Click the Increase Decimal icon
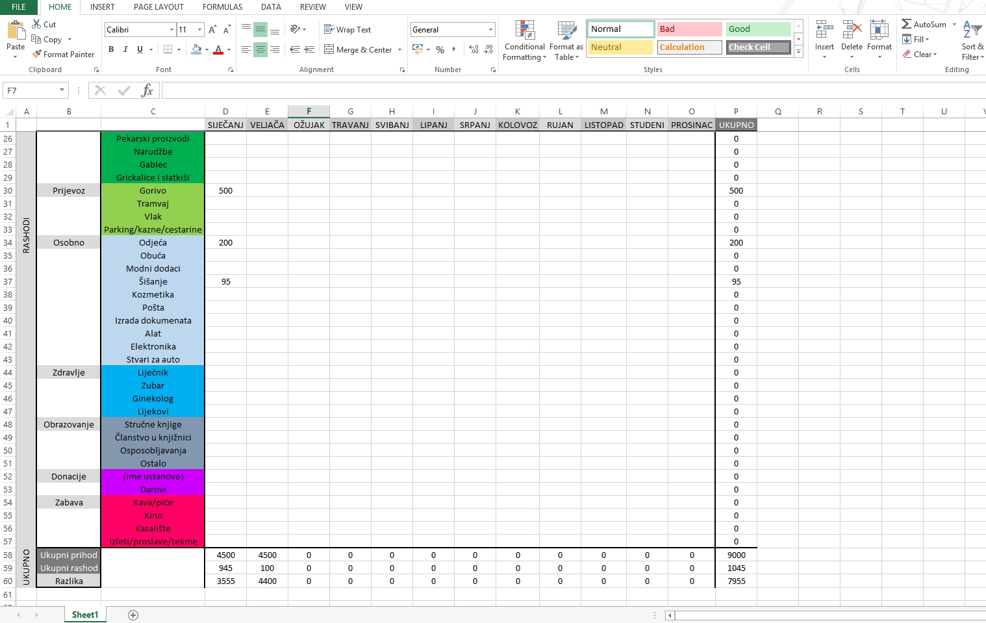986x623 pixels. [x=473, y=49]
